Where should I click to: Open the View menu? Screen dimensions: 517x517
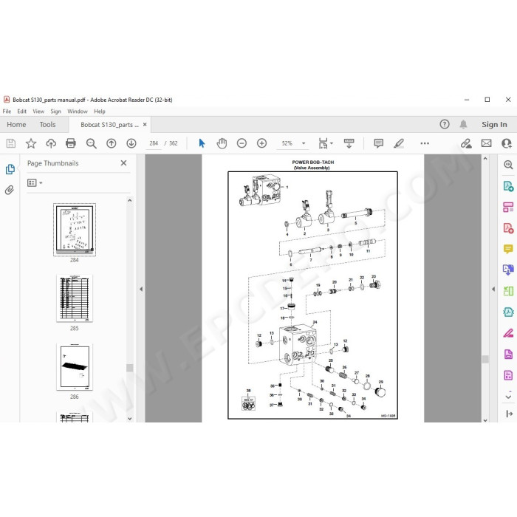click(x=38, y=112)
